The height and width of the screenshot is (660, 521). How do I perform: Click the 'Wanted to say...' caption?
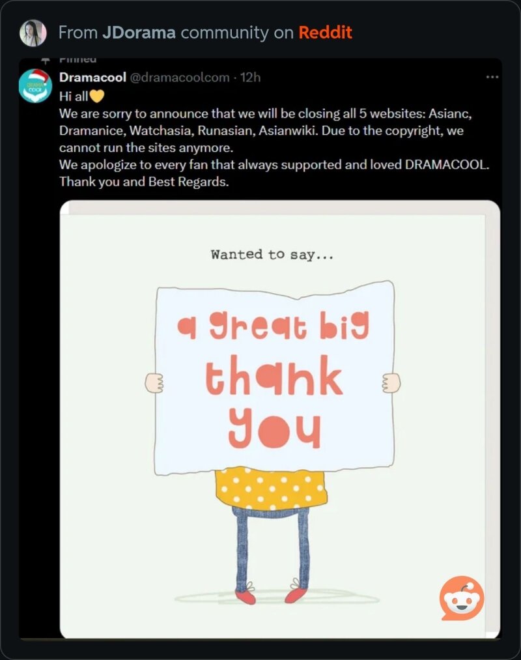pos(272,255)
